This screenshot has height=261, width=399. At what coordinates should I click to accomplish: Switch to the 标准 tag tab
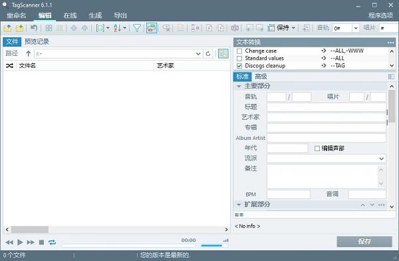(242, 77)
